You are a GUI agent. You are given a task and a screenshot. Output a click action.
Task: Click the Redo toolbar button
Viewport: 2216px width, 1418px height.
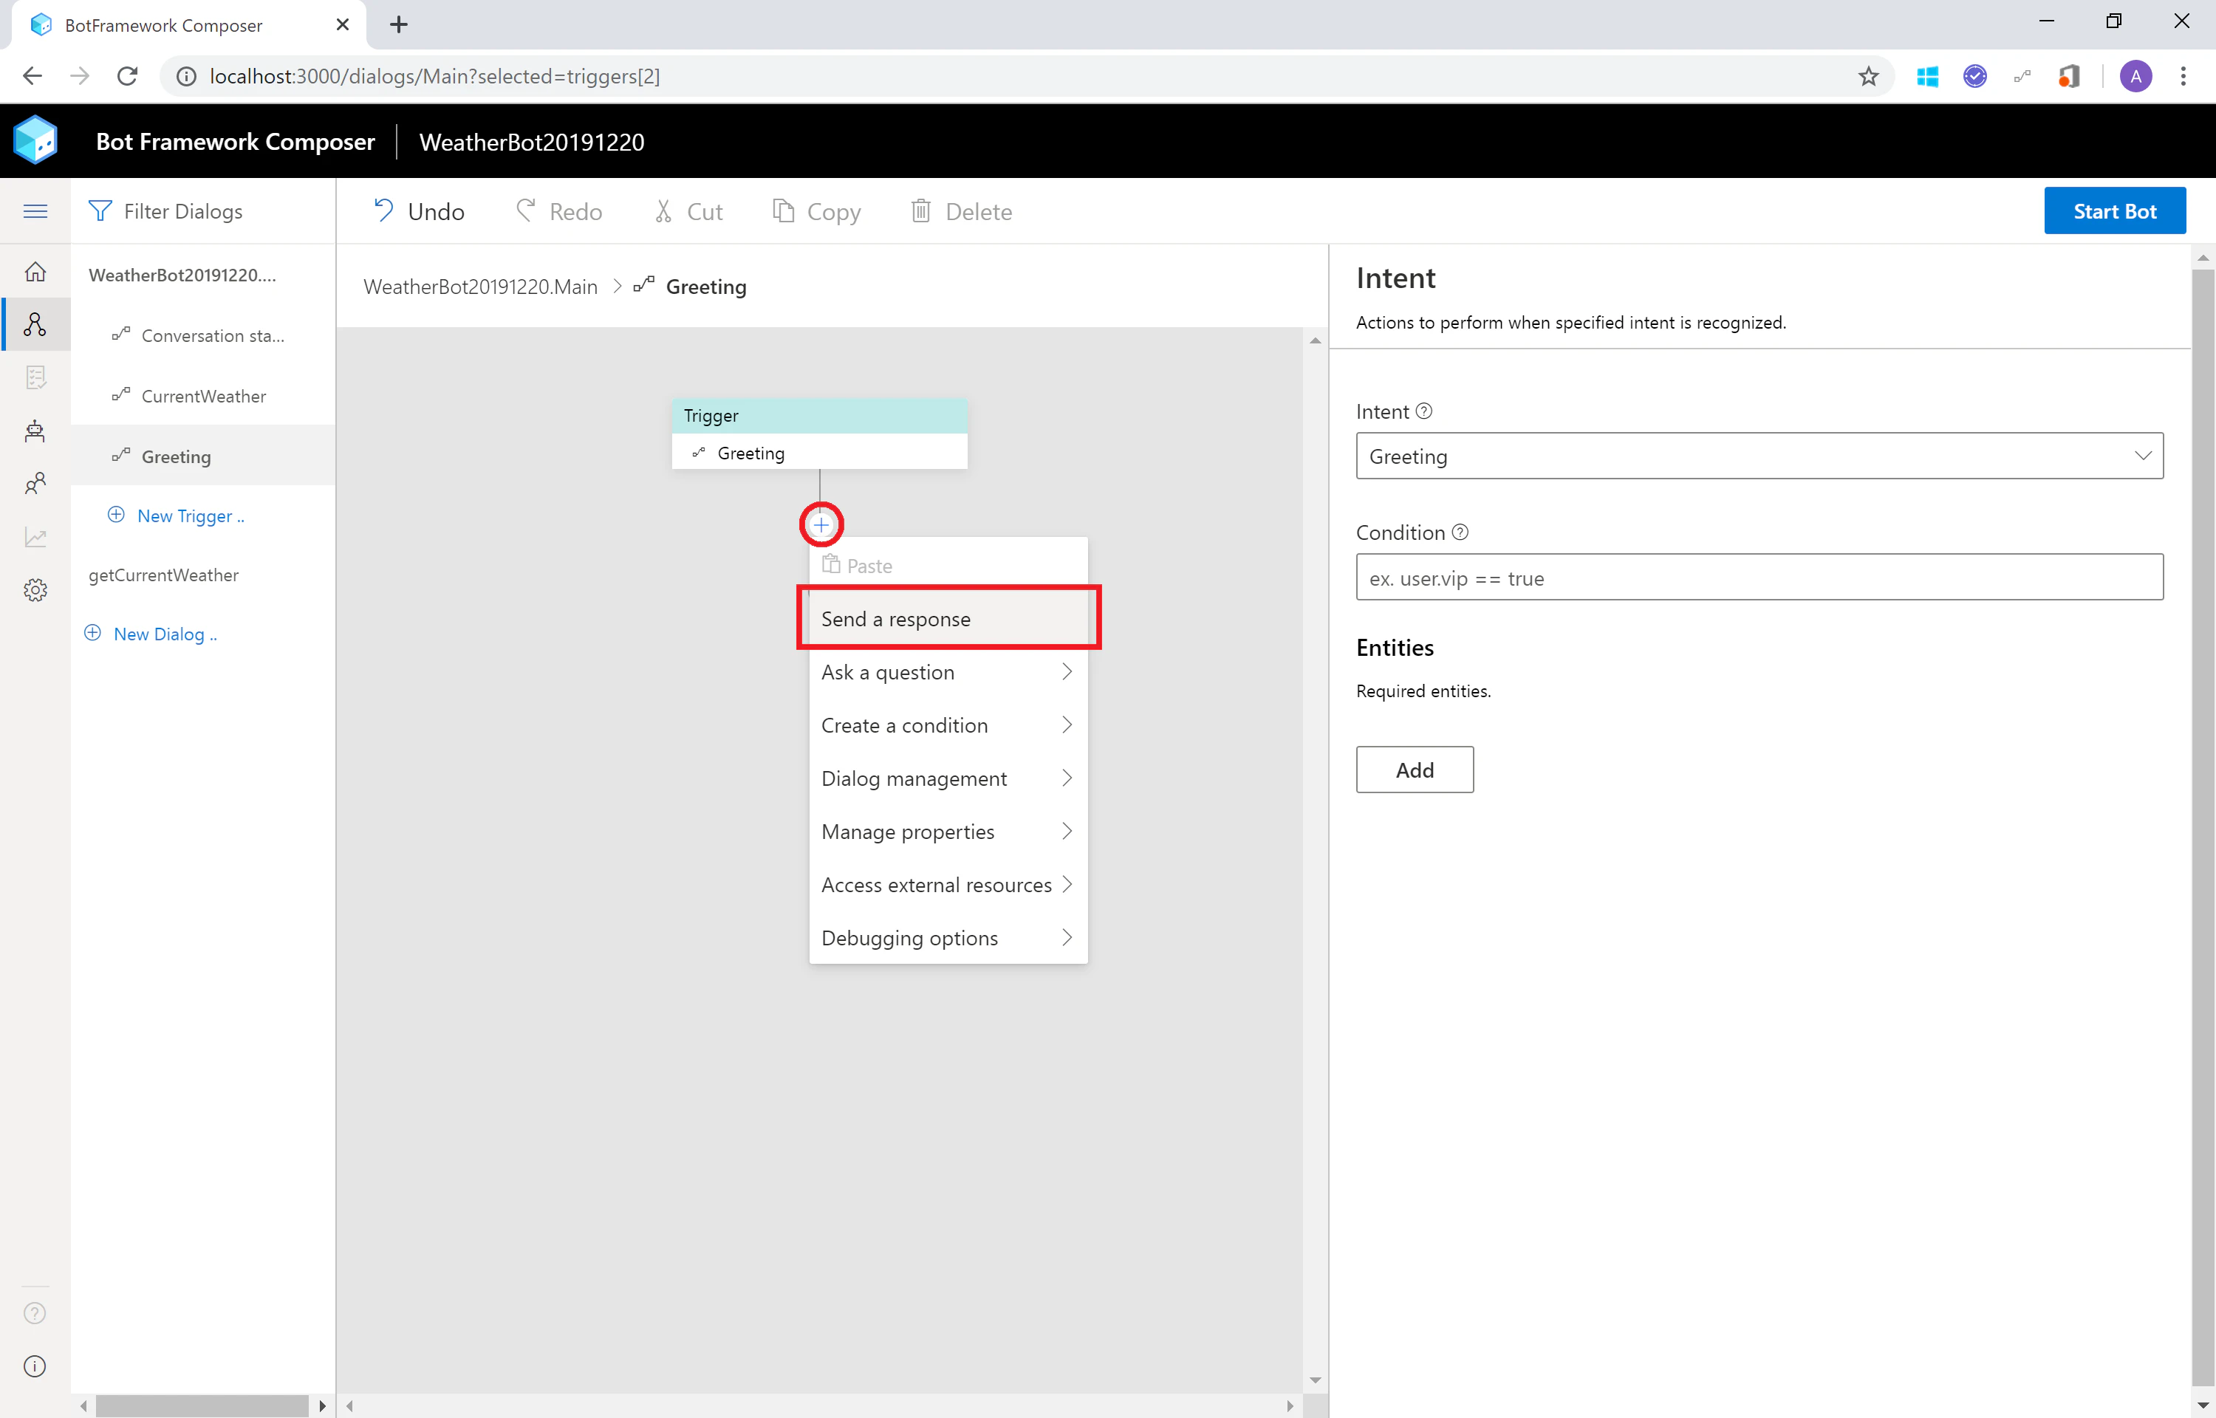tap(559, 212)
